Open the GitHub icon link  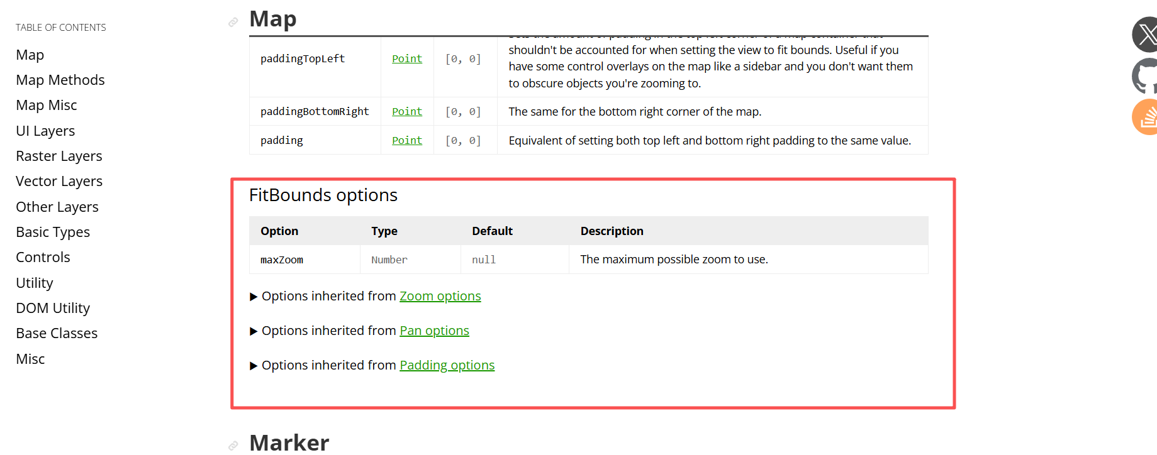[1146, 76]
